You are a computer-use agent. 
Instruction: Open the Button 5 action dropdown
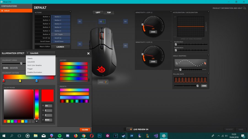[x=61, y=31]
